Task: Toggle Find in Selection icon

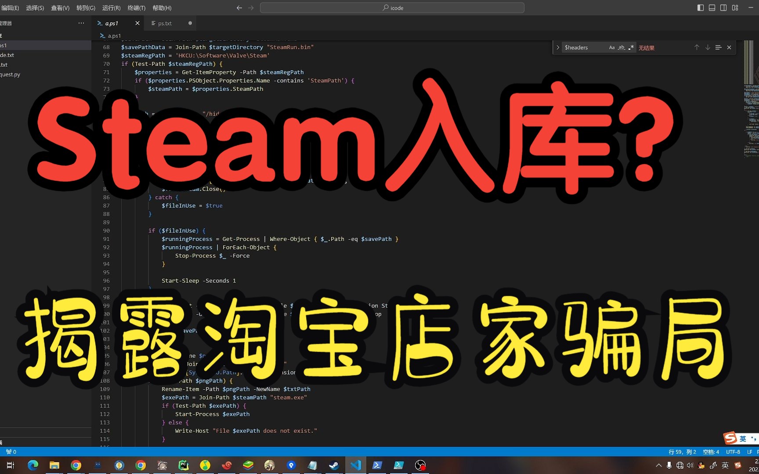Action: [x=719, y=47]
